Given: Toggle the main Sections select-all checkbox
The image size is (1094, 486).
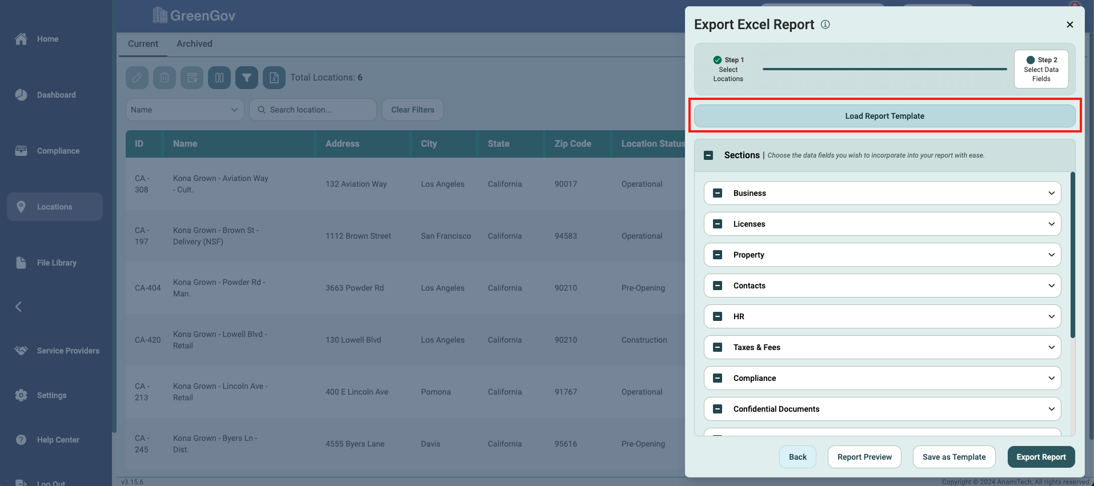Looking at the screenshot, I should coord(708,155).
